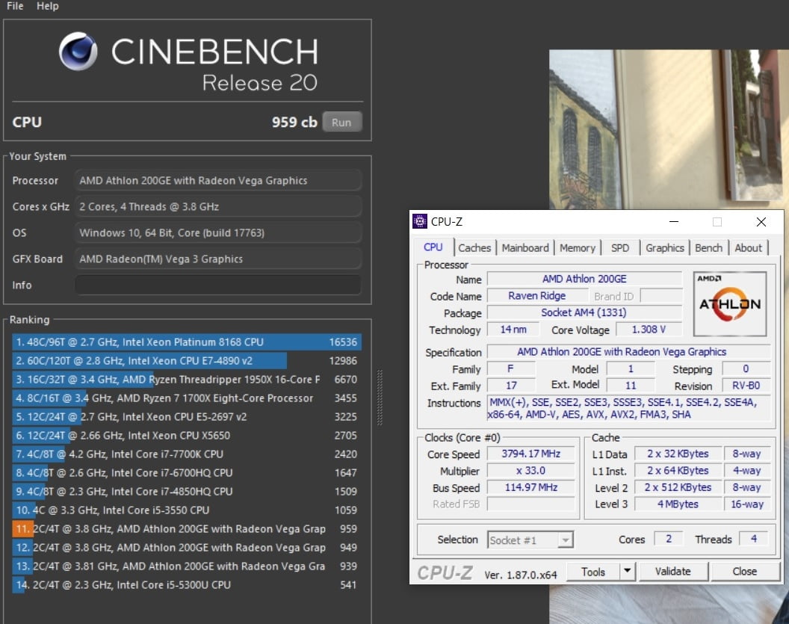Switch to the Mainboard tab
This screenshot has width=789, height=624.
tap(525, 248)
